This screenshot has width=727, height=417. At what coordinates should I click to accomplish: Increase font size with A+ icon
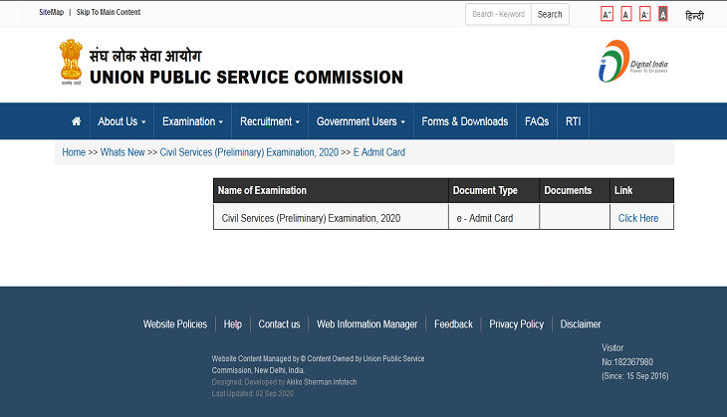(606, 14)
